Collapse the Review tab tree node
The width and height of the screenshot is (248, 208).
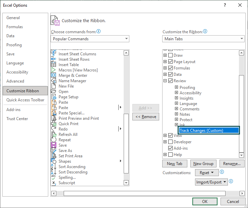coord(165,81)
